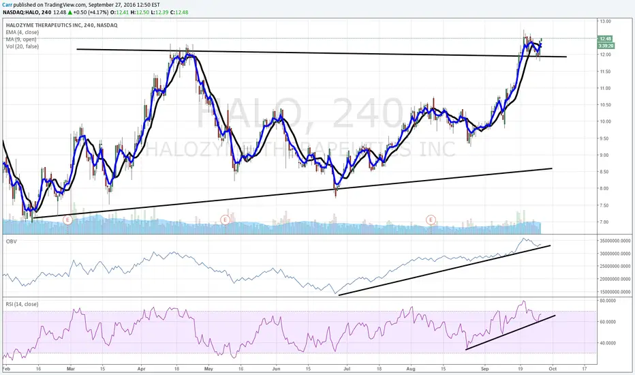Select the Vol (20, false) indicator label
The image size is (635, 375).
[x=22, y=46]
